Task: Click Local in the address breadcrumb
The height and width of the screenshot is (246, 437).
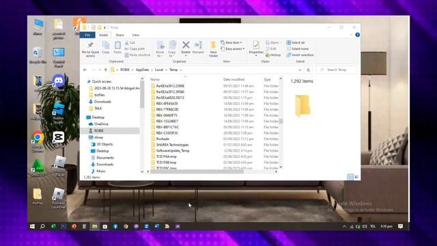Action: point(159,70)
